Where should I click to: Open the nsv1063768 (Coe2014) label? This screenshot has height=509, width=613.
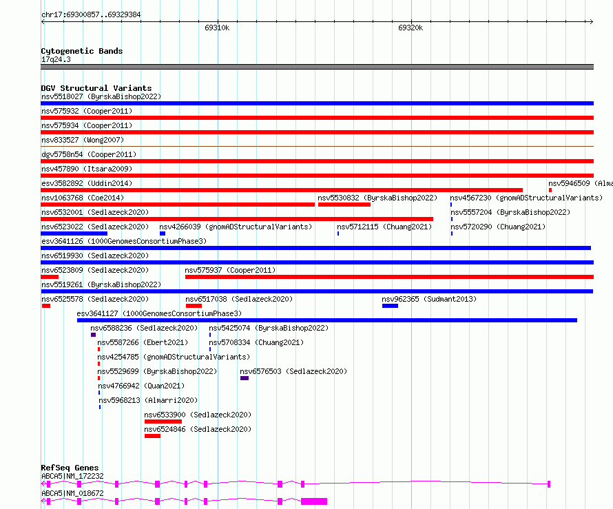pos(83,198)
